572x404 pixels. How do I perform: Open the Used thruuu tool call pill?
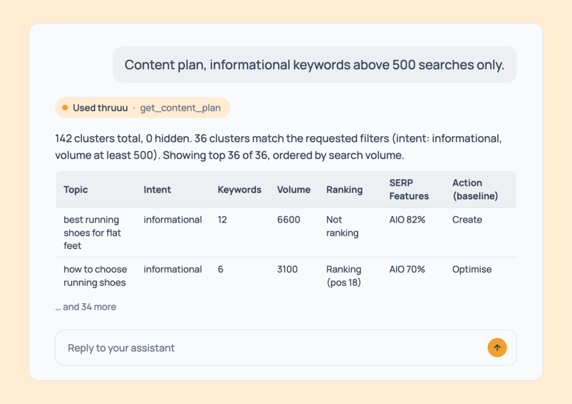(x=142, y=108)
